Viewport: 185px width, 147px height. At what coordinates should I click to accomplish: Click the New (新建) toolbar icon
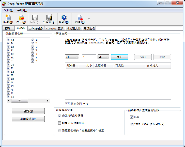[8, 18]
